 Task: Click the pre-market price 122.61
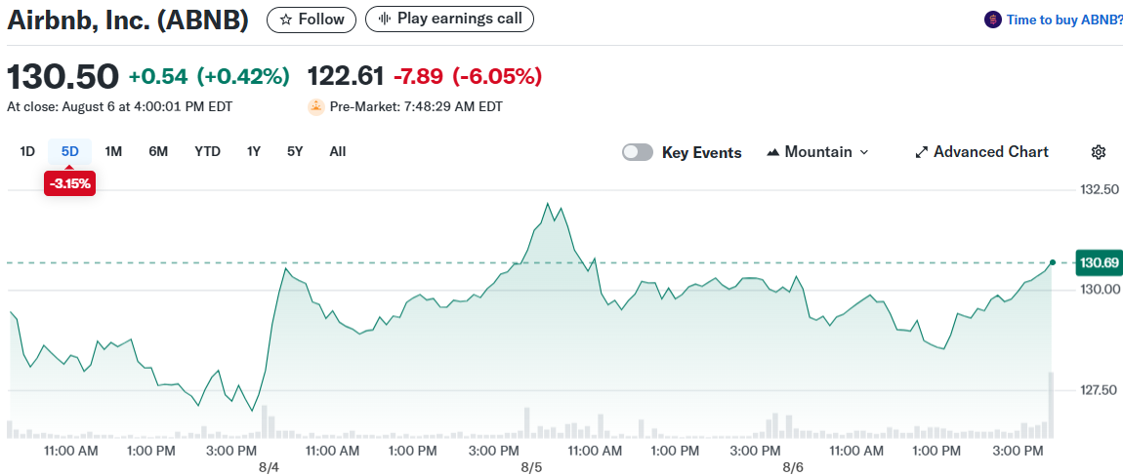point(346,76)
